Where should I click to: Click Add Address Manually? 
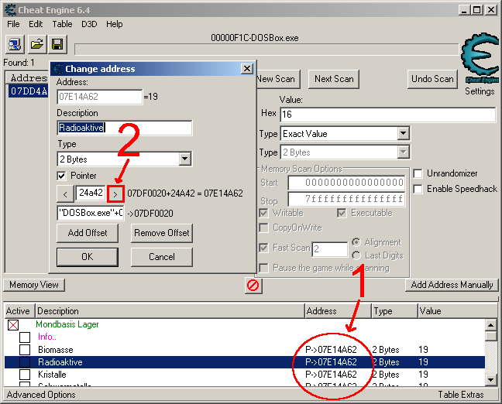[x=452, y=285]
